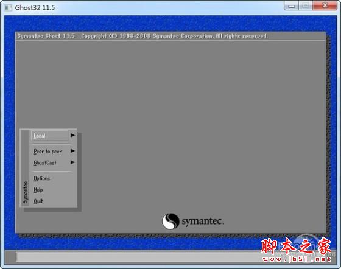
Task: Click the Ghost32 11.5 window title text
Action: click(35, 7)
